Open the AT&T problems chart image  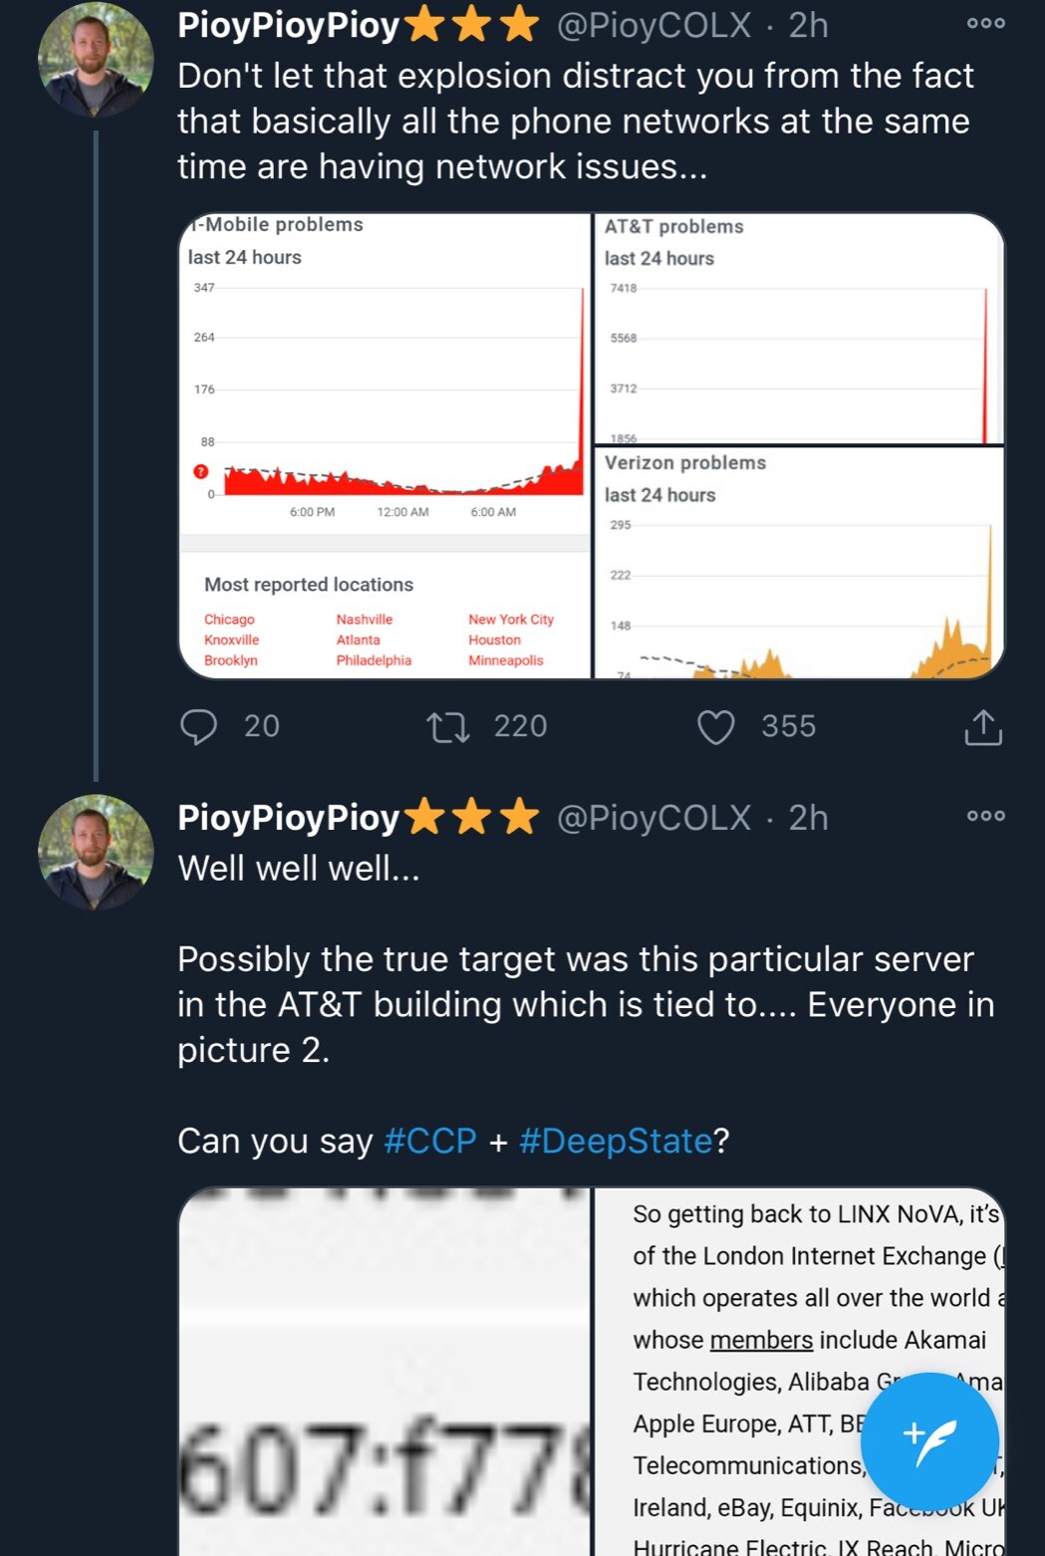[799, 328]
